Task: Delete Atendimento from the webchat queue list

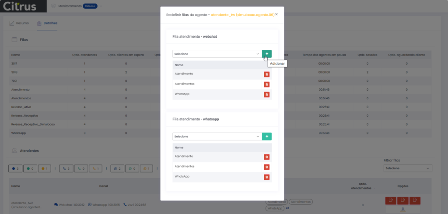Action: point(266,74)
